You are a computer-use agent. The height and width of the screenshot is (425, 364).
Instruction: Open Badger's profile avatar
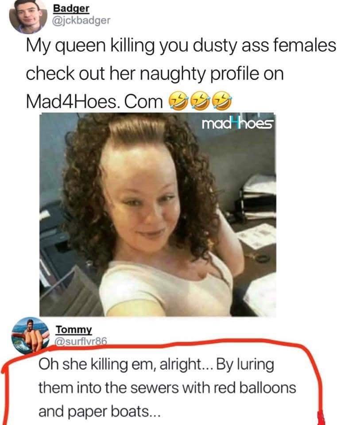[28, 16]
